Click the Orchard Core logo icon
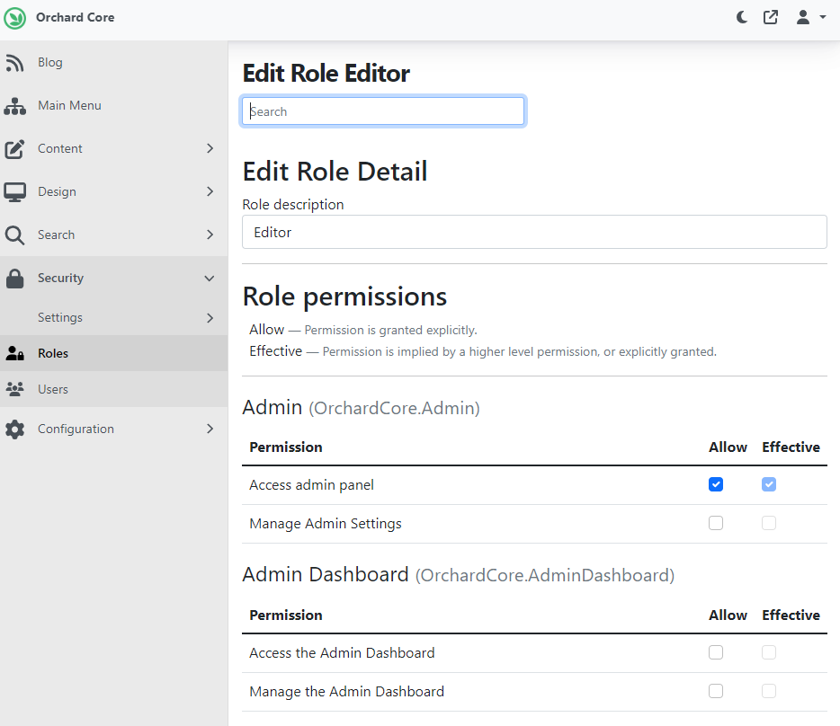The image size is (840, 726). pyautogui.click(x=14, y=18)
